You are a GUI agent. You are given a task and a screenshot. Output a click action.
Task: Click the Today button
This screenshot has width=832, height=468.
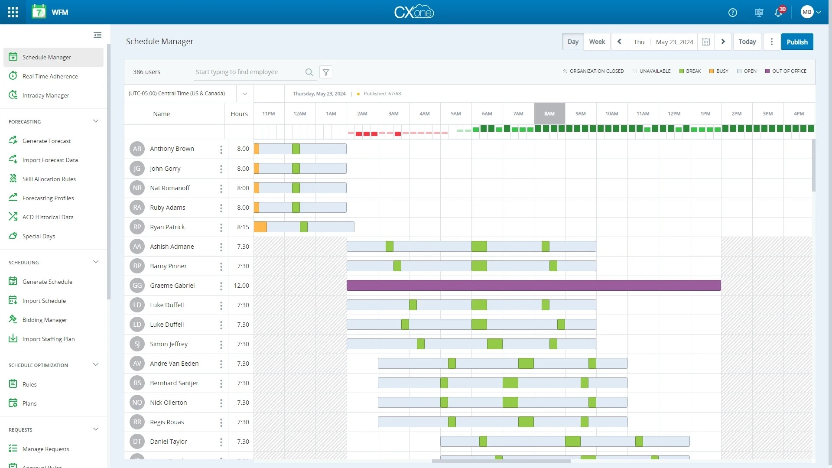747,42
